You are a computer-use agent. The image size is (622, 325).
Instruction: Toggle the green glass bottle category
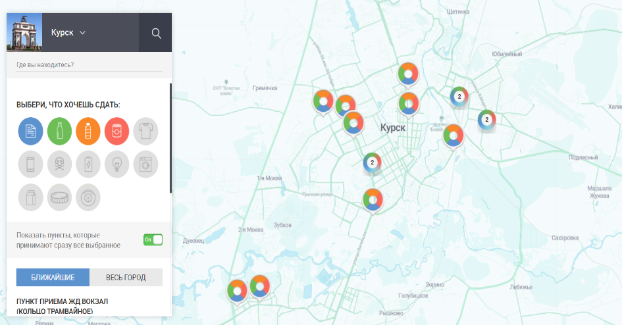tap(59, 131)
